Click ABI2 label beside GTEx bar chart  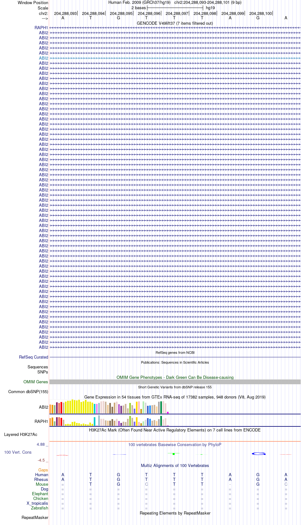coord(43,407)
